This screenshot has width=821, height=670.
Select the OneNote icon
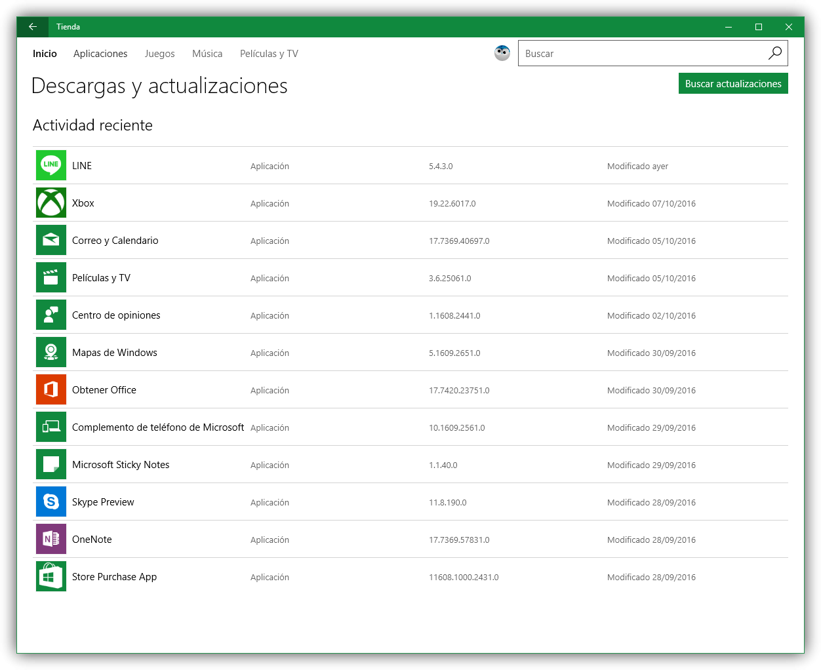pos(51,539)
